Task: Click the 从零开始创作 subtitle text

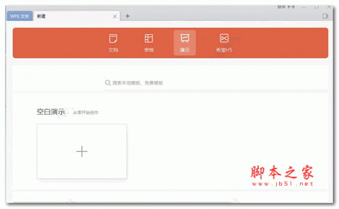Action: 85,113
